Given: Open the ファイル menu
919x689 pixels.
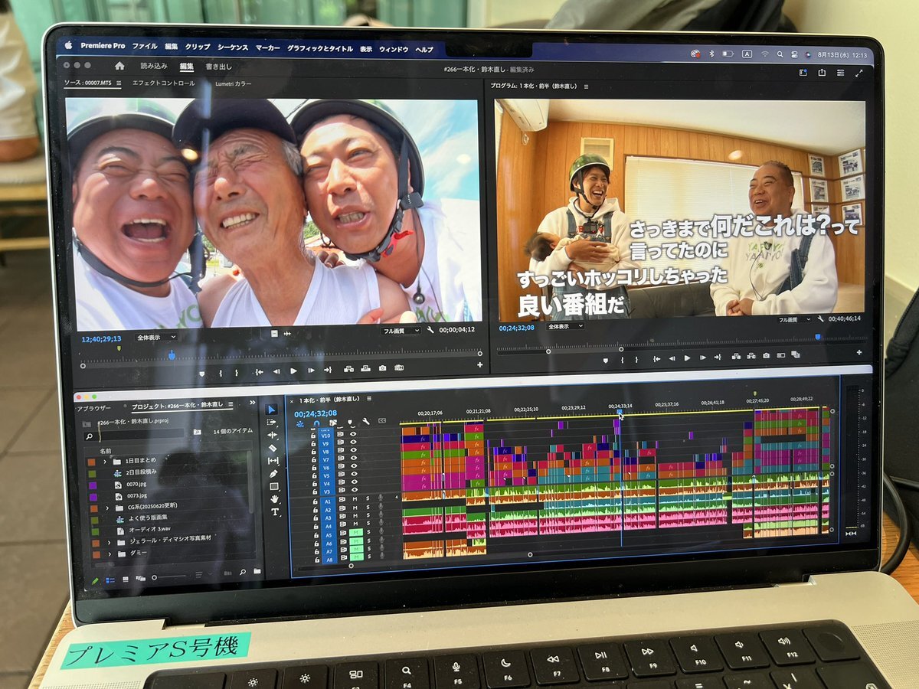Looking at the screenshot, I should point(145,47).
